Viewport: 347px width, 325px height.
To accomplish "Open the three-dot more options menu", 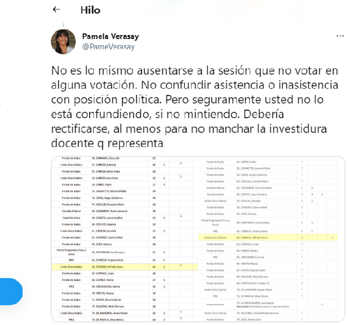I will [x=340, y=36].
